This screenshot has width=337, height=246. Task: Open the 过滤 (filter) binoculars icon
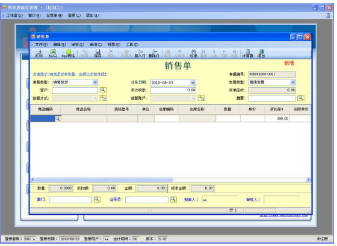click(x=193, y=54)
